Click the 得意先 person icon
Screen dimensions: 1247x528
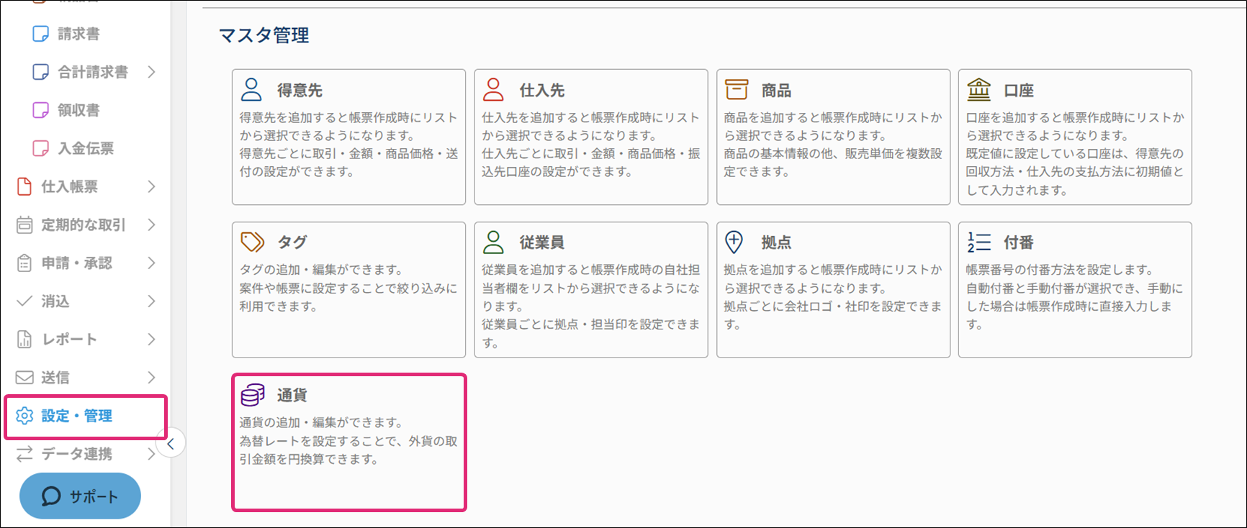click(251, 90)
